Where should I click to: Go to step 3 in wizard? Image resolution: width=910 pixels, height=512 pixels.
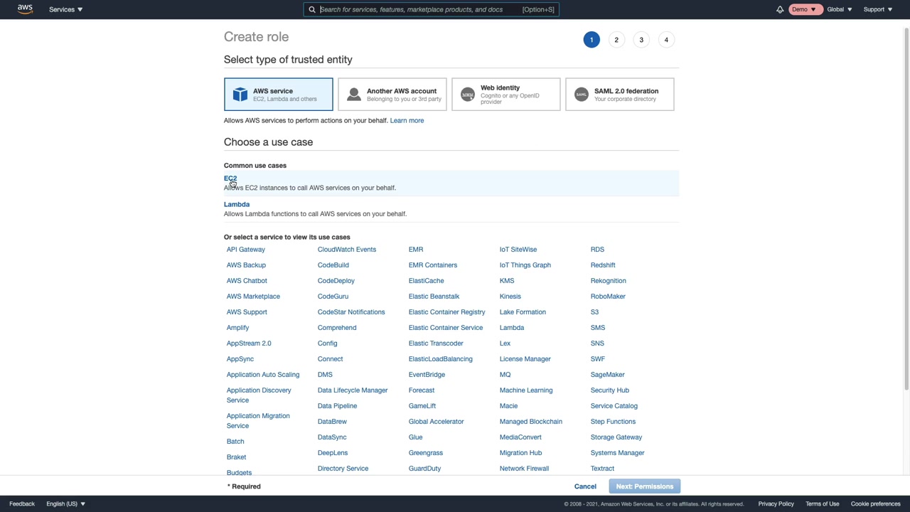pos(641,40)
